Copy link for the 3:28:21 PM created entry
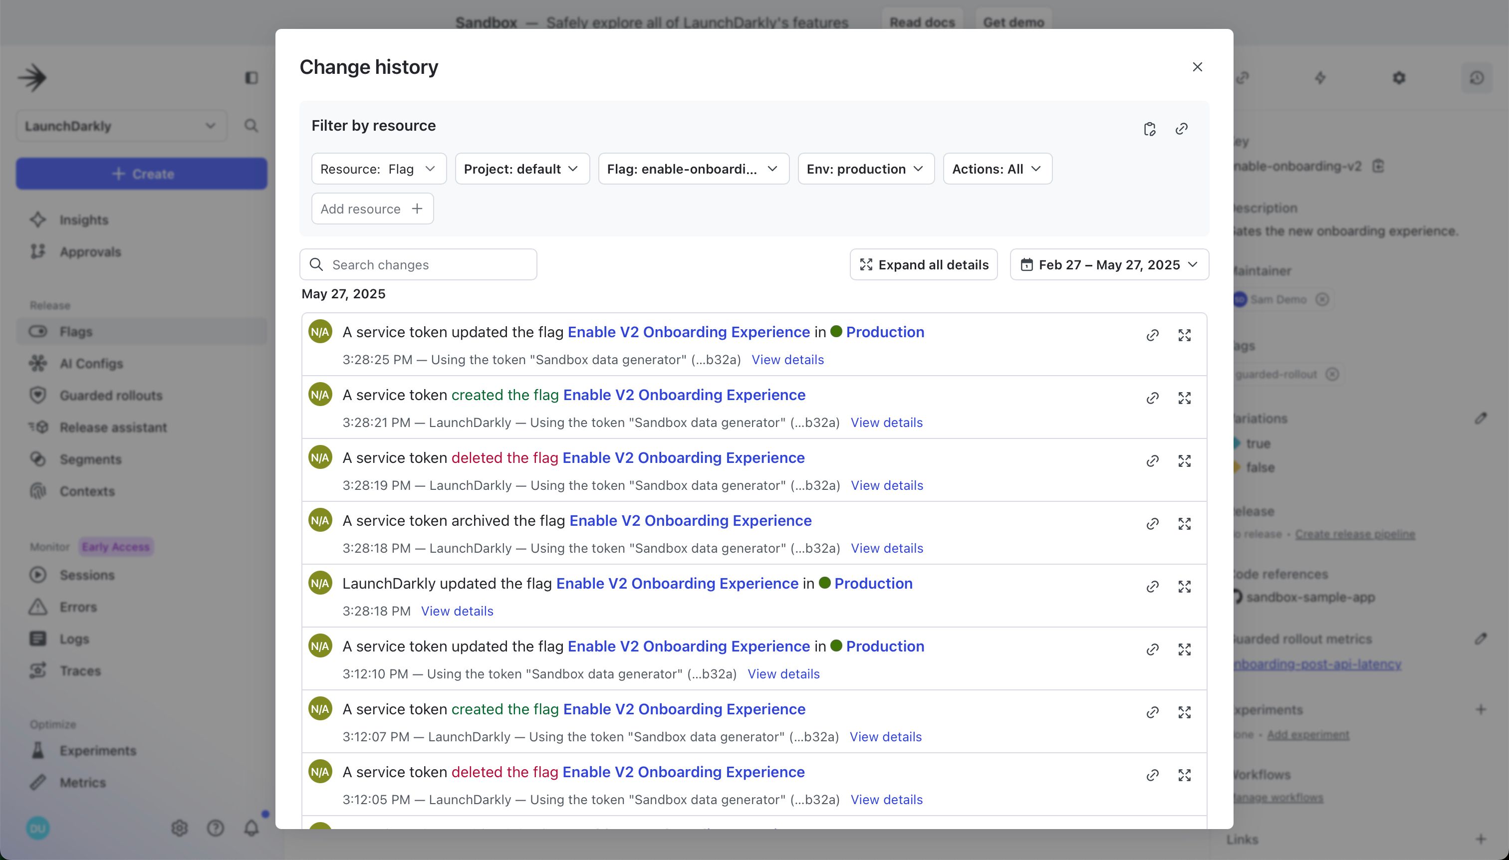This screenshot has height=860, width=1509. [1152, 398]
